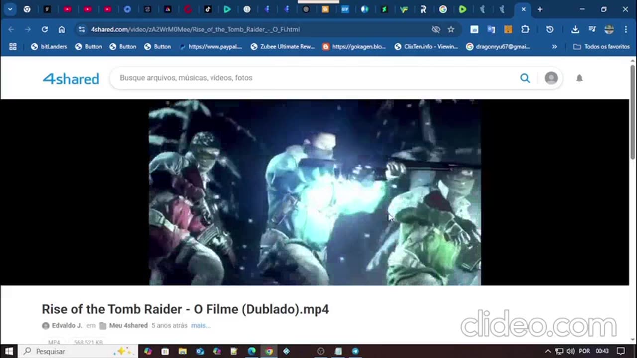Click the blue search magnifier icon

[x=525, y=78]
